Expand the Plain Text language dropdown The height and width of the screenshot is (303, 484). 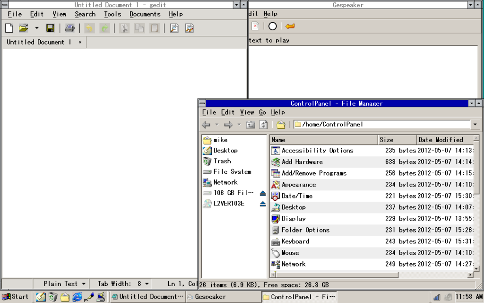(65, 284)
